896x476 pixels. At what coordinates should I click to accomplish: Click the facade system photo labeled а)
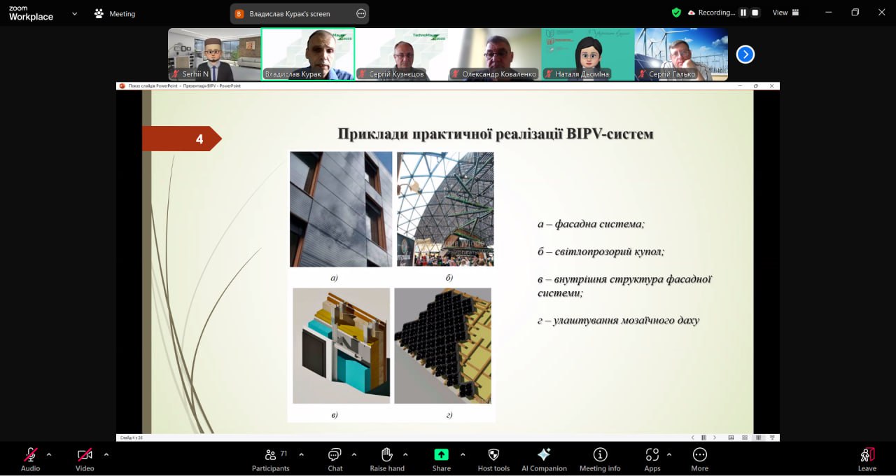(x=341, y=209)
